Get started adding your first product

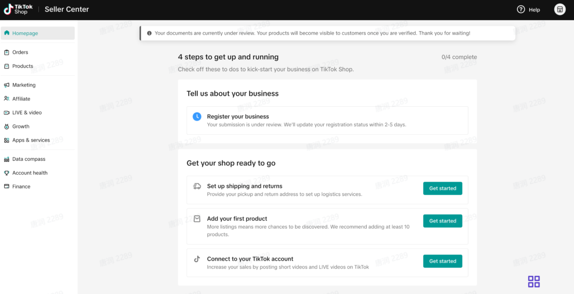442,221
